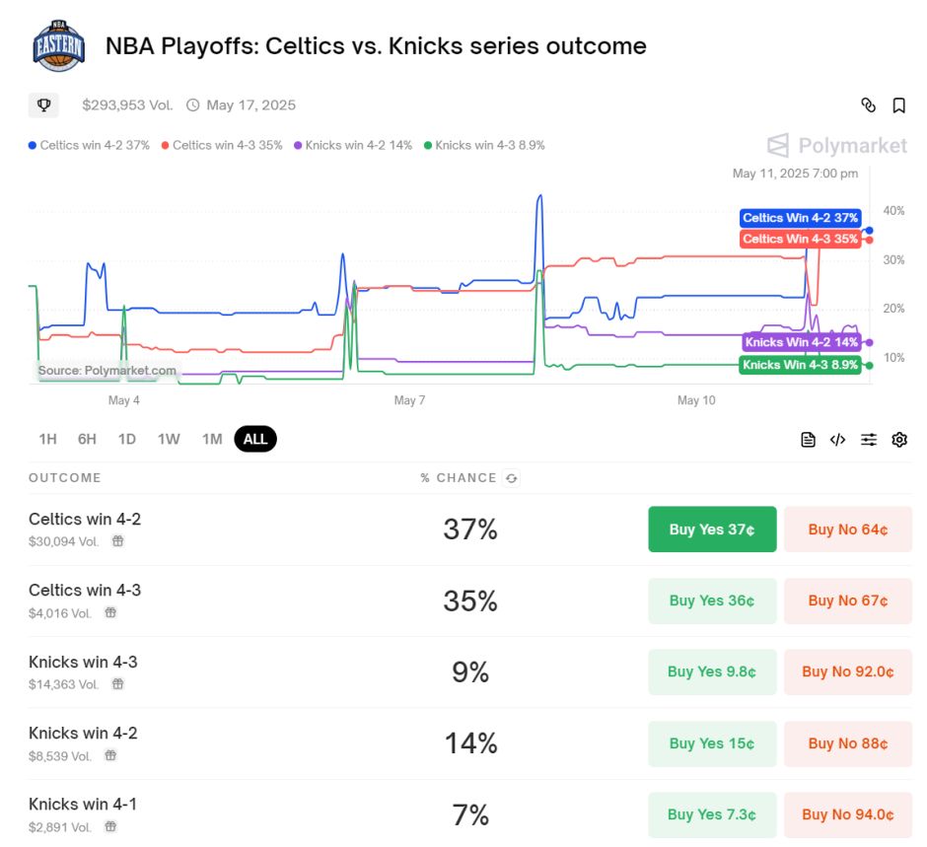Buy No 94.0¢ for Knicks win 4-1
Viewport: 927px width, 847px height.
tap(848, 814)
